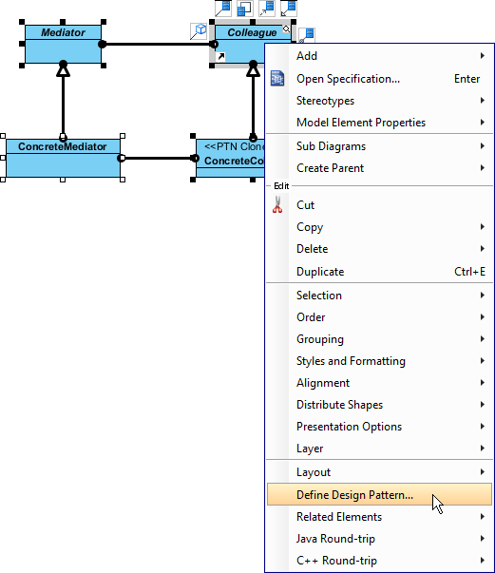This screenshot has width=495, height=573.
Task: Click the aggregation resource icon right of Colleague
Action: (307, 35)
